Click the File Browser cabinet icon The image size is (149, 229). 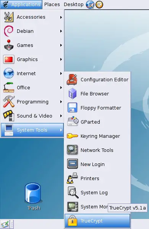coord(73,94)
